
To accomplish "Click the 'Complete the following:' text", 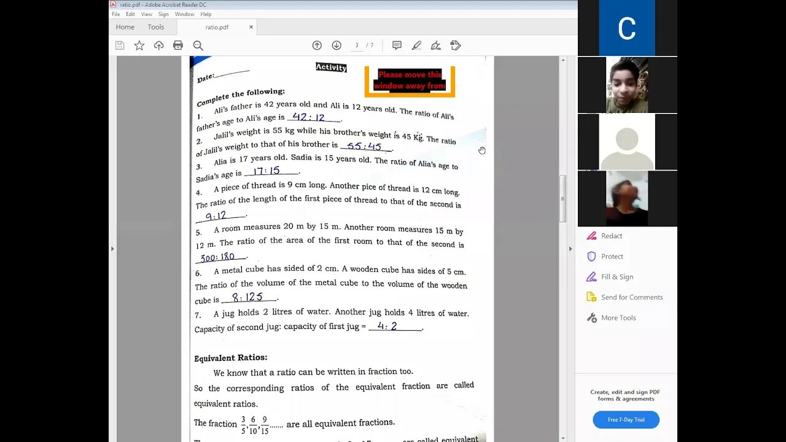I will (x=241, y=96).
